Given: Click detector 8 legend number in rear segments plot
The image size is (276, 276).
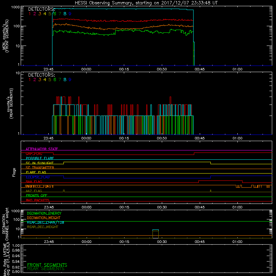Looking at the screenshot, I should coord(65,80).
